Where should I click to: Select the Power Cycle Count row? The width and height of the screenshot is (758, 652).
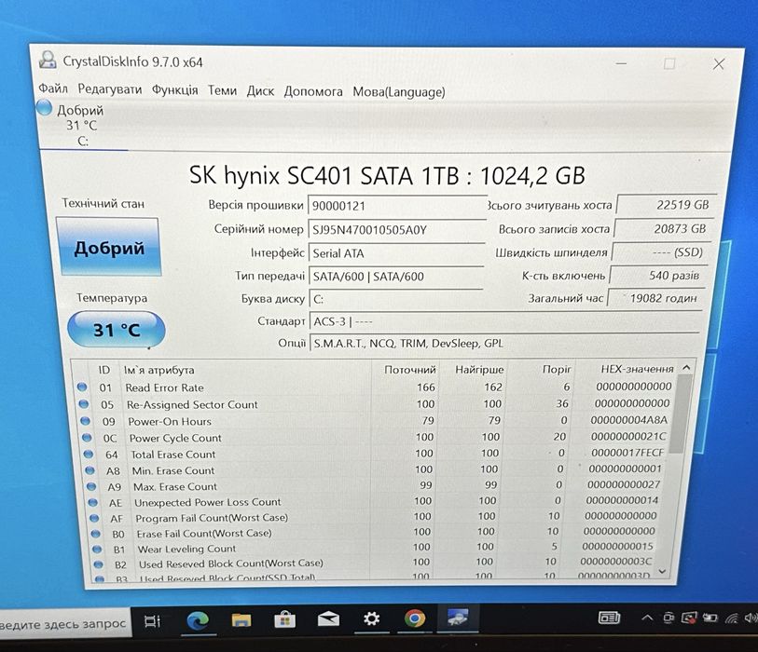point(376,437)
